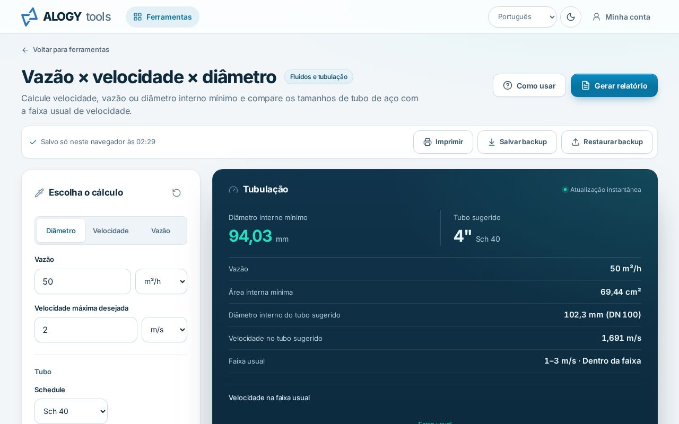Open the Schedule Sch 40 dropdown
The width and height of the screenshot is (679, 424).
point(71,411)
